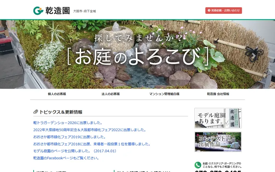Click the green phone icon

(198, 165)
